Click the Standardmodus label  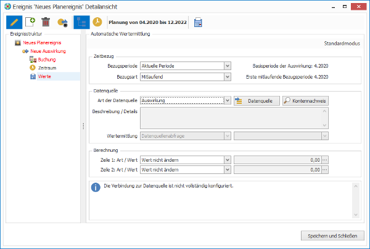(x=342, y=43)
